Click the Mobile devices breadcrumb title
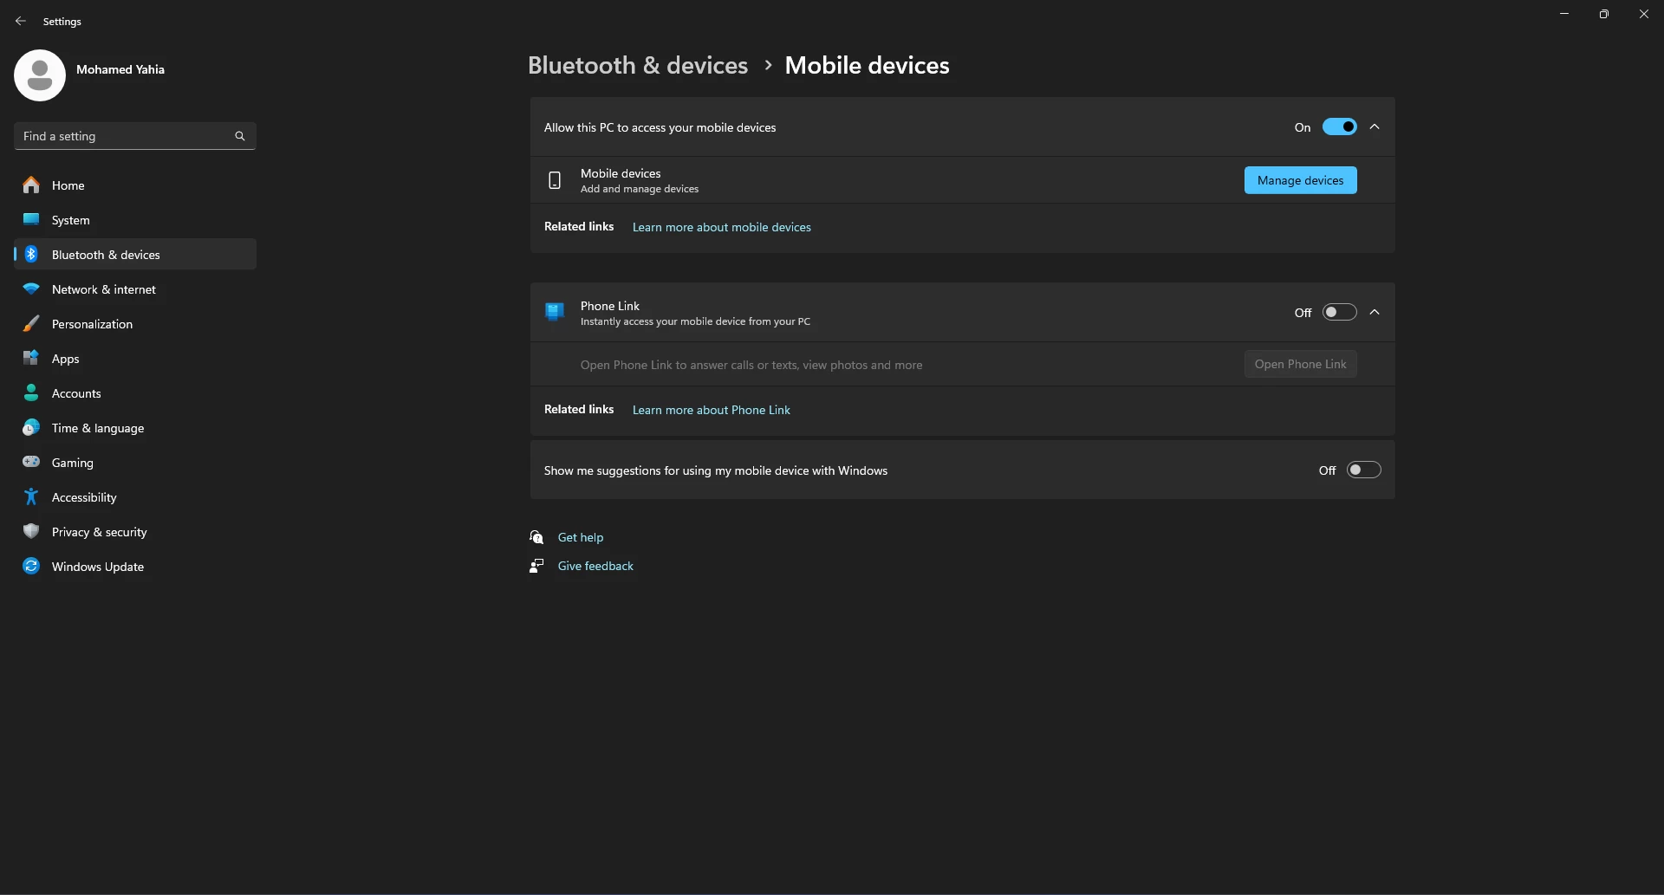Screen dimensions: 1664x895 (867, 65)
